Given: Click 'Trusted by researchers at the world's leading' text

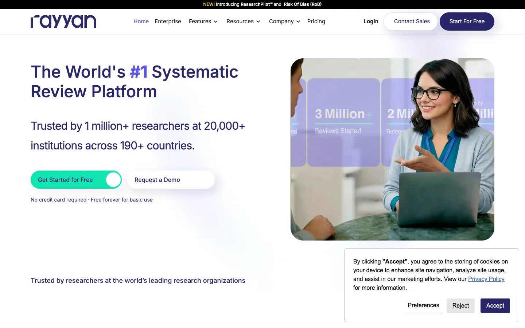Looking at the screenshot, I should pyautogui.click(x=138, y=281).
